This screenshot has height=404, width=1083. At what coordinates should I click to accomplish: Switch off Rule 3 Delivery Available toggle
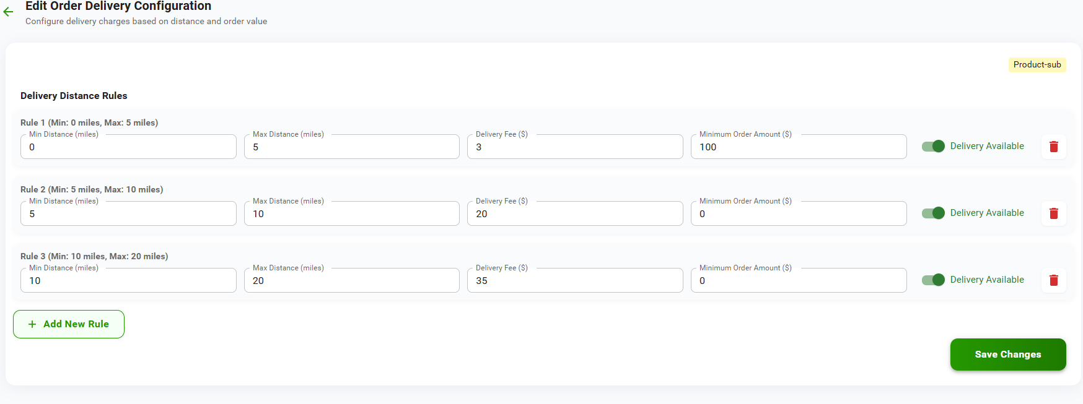[933, 280]
